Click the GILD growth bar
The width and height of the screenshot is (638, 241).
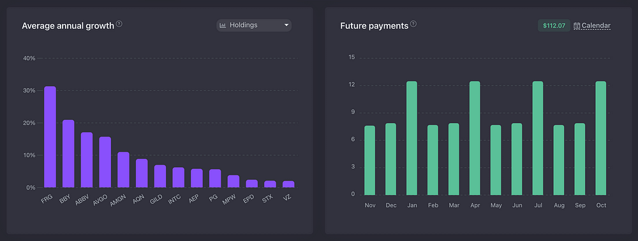click(160, 177)
